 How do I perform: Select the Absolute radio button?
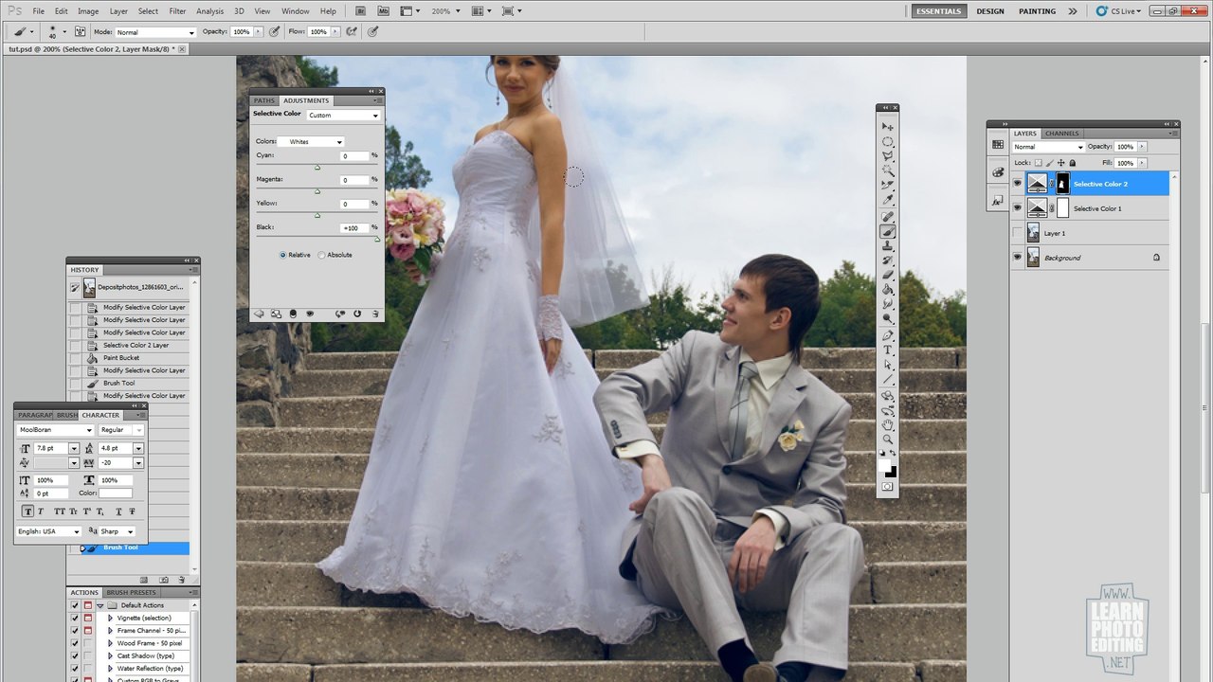coord(321,255)
